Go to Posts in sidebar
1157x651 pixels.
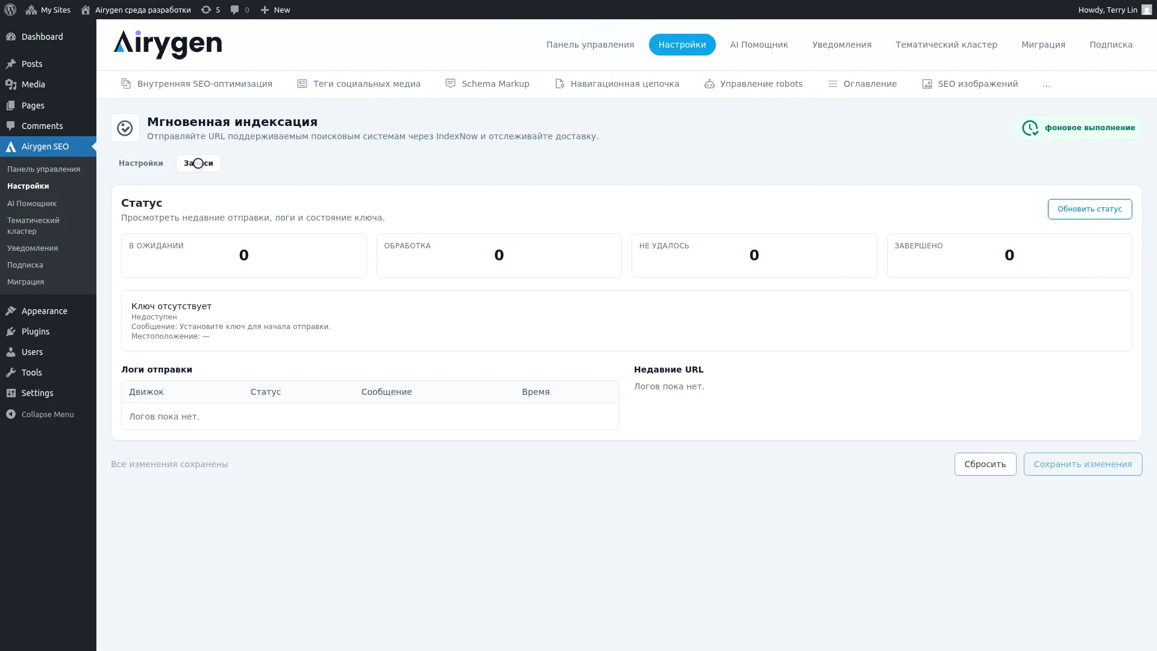coord(48,64)
